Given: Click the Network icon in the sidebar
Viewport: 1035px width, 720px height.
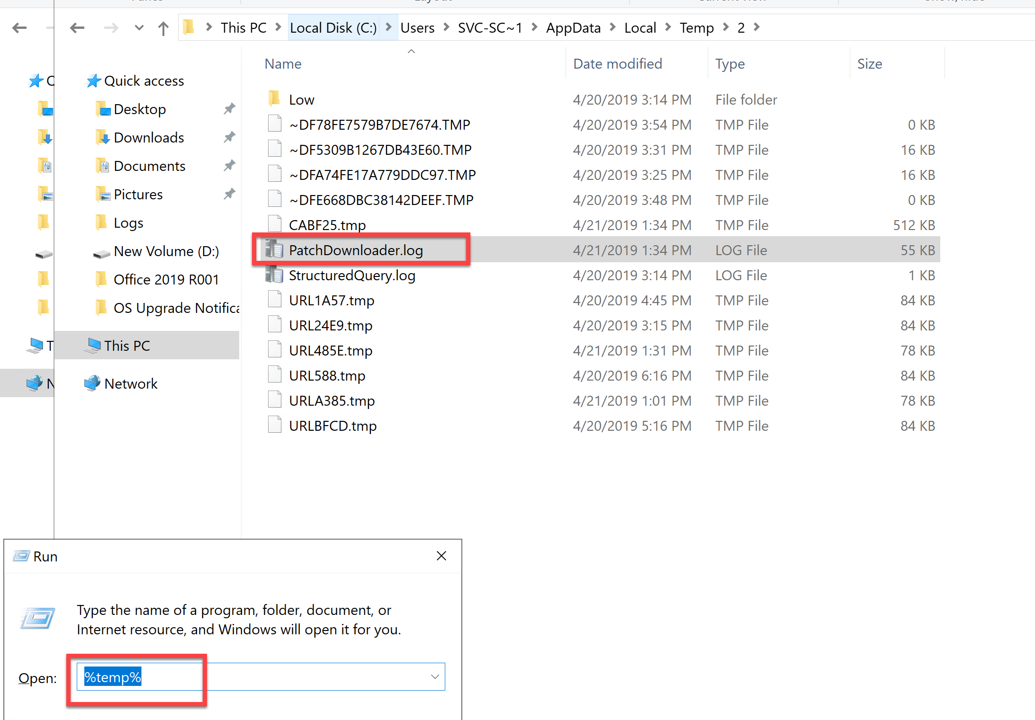Looking at the screenshot, I should [x=93, y=382].
